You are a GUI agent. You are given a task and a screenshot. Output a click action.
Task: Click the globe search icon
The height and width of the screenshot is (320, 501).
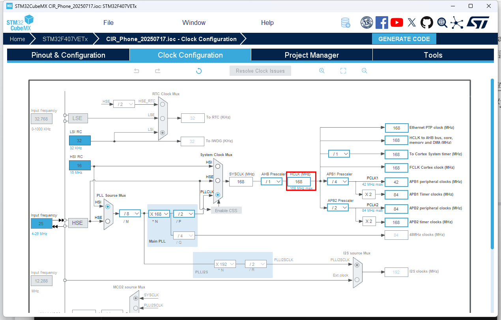(442, 23)
